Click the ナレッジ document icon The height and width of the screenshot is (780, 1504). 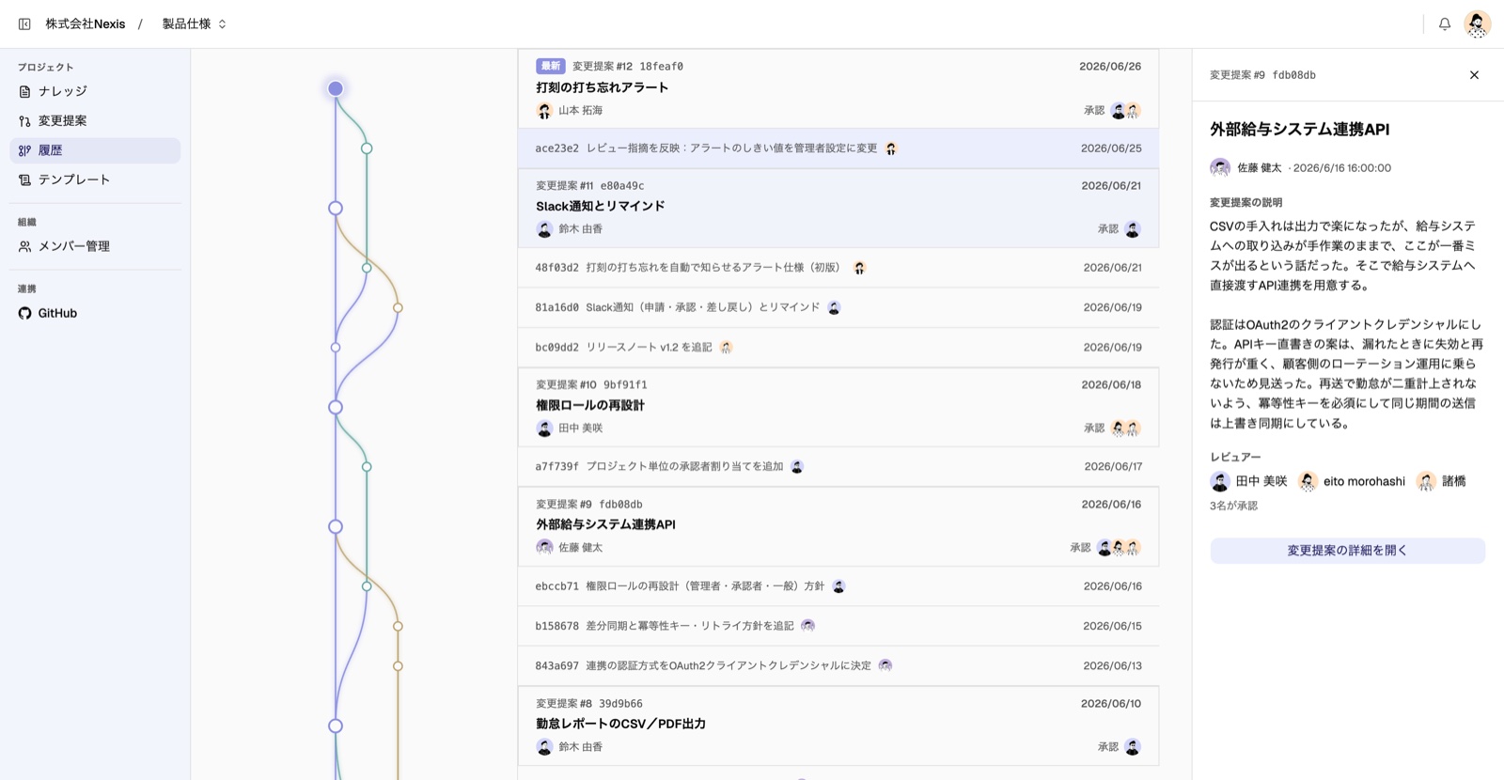24,91
